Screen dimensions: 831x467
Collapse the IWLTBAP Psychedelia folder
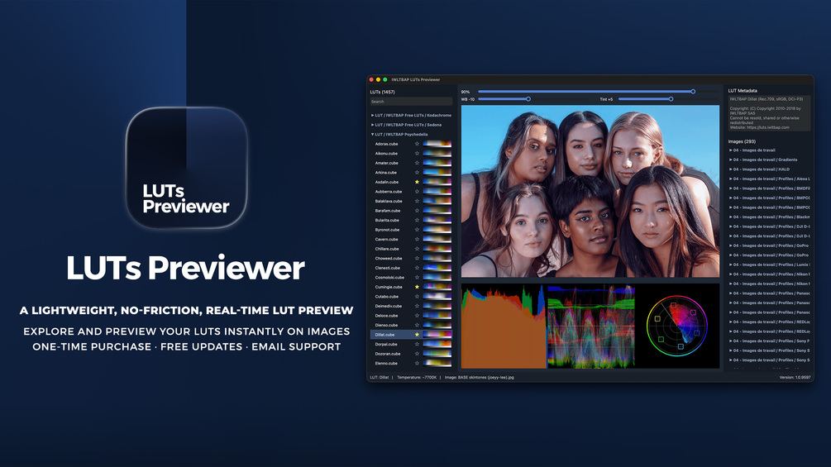399,135
